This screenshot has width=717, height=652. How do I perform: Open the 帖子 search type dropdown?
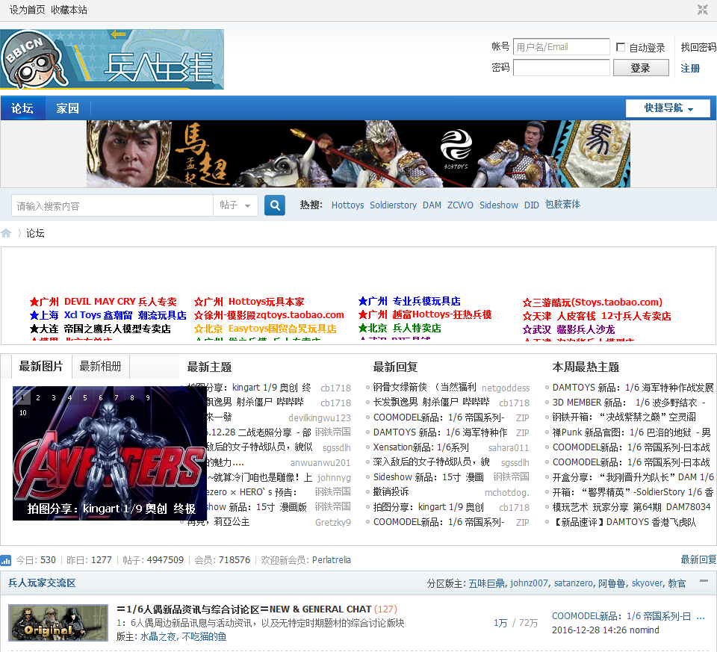(235, 205)
